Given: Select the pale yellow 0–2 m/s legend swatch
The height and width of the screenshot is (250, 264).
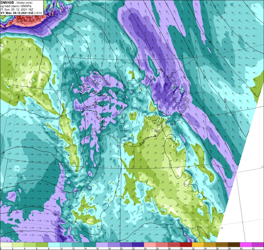Looking at the screenshot, I should (6, 244).
